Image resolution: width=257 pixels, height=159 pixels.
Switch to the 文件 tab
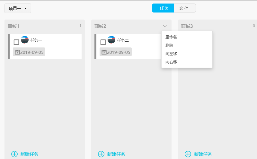pyautogui.click(x=184, y=8)
